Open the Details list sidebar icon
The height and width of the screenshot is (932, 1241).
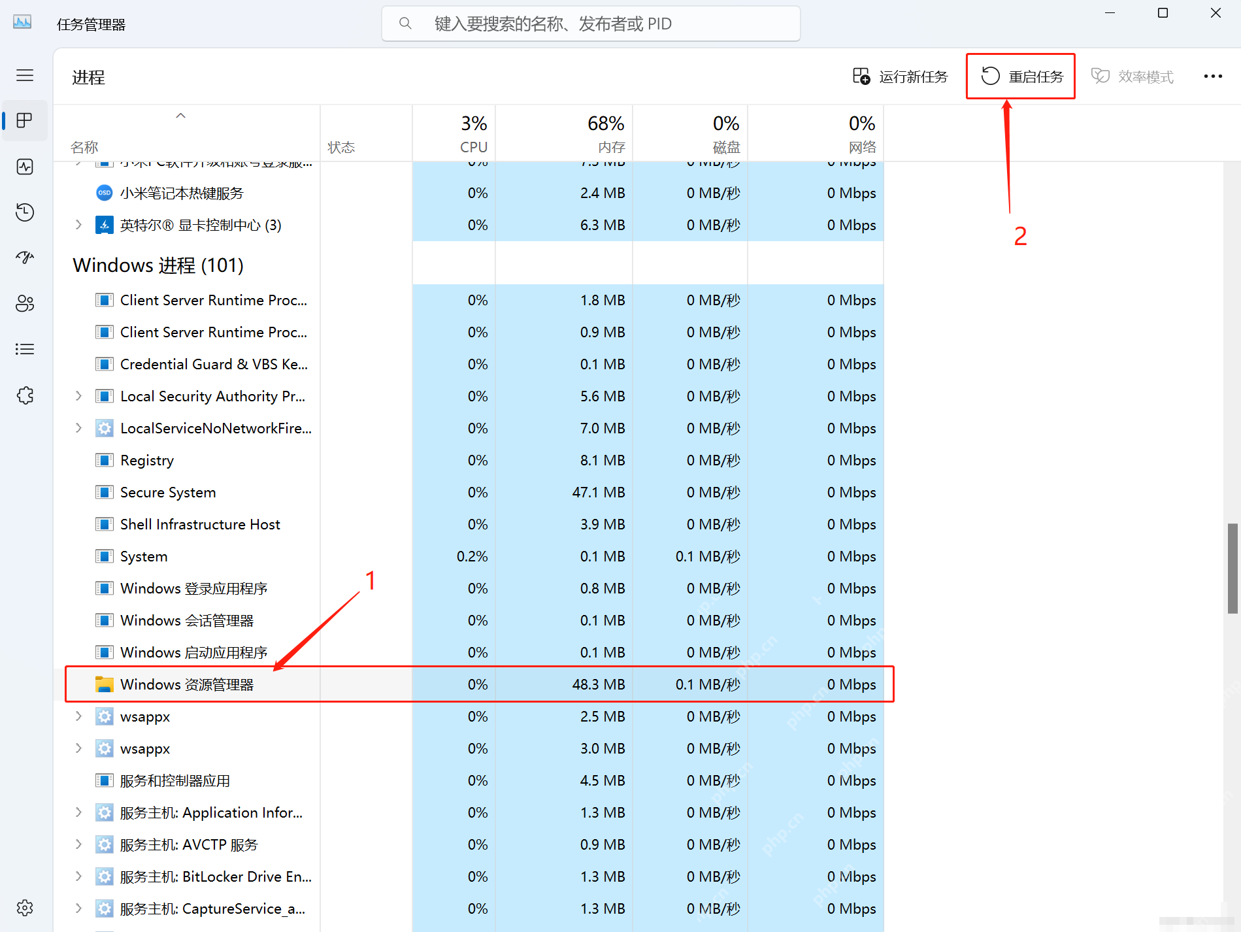point(25,349)
